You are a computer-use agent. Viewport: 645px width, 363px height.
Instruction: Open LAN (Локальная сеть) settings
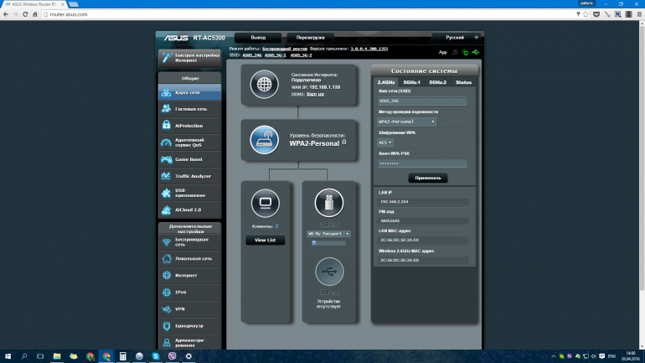pos(189,258)
